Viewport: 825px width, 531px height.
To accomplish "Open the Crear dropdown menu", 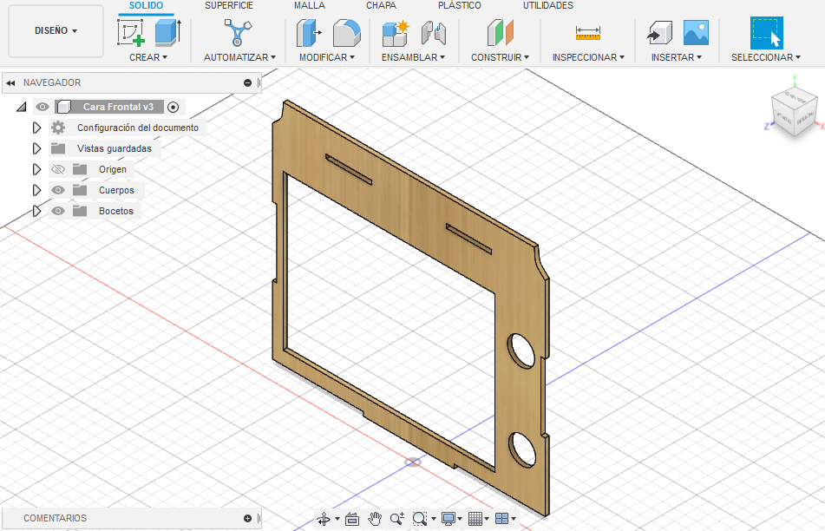I will coord(148,57).
